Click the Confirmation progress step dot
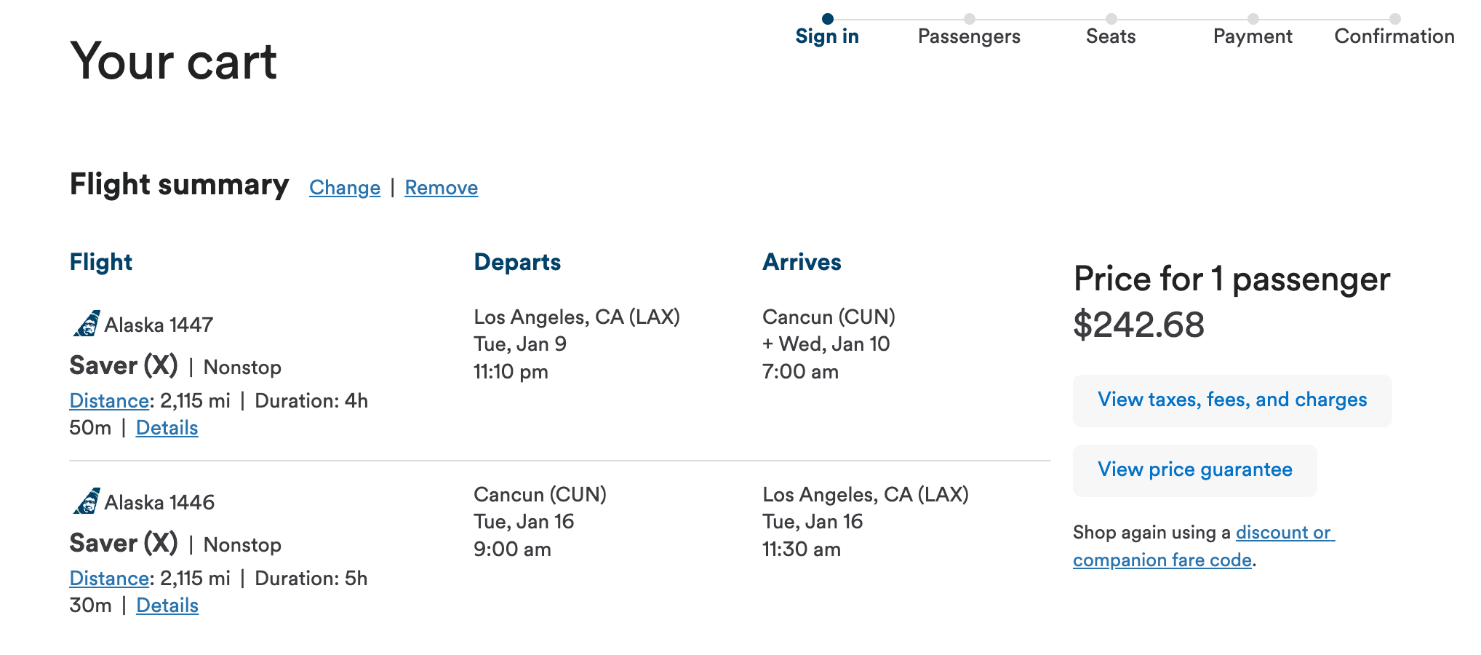Screen dimensions: 1481x655 tap(1394, 19)
